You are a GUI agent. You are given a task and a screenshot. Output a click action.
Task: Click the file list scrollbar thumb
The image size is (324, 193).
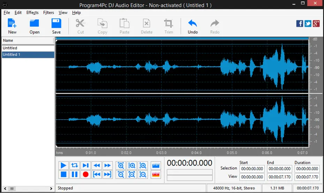12,188
